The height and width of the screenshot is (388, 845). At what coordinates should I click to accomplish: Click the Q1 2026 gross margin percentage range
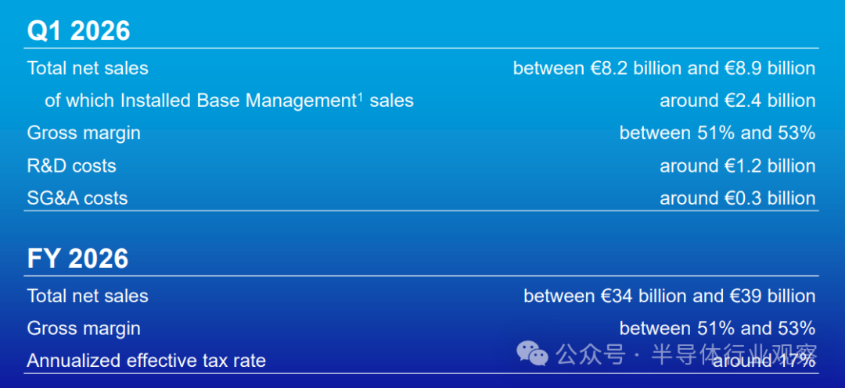click(x=717, y=133)
